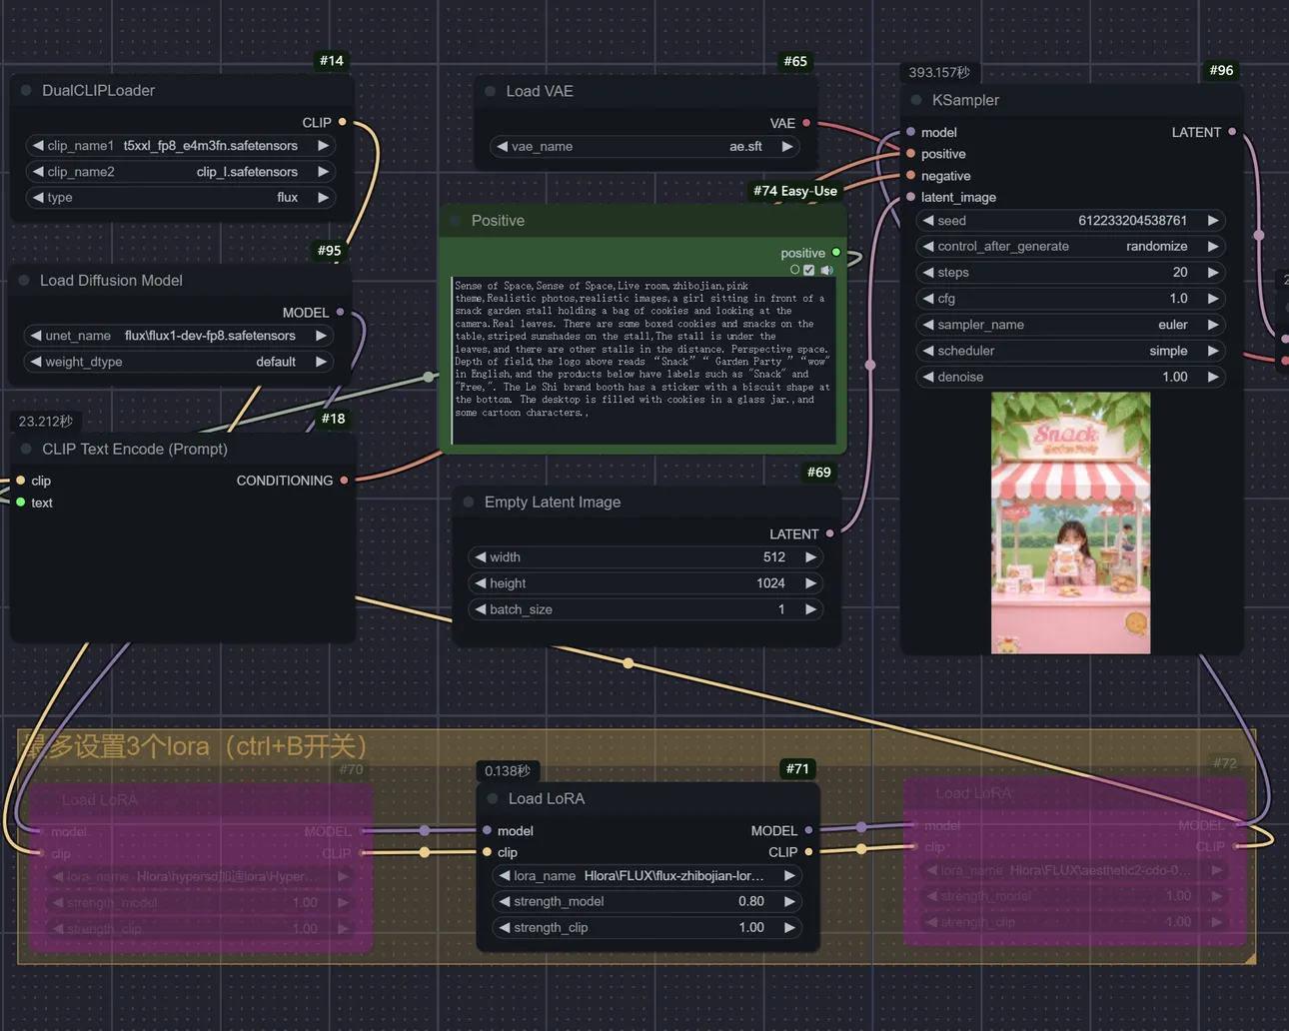This screenshot has width=1289, height=1031.
Task: Increment the seed with right arrow
Action: click(1212, 221)
